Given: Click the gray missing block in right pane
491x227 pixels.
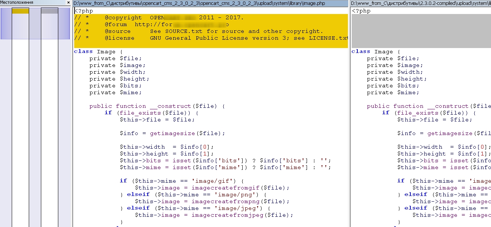Looking at the screenshot, I should (x=420, y=31).
